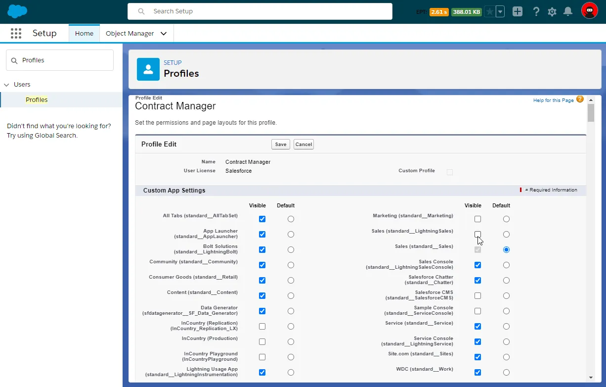606x387 pixels.
Task: Click the Salesforce cloud logo
Action: (x=17, y=11)
